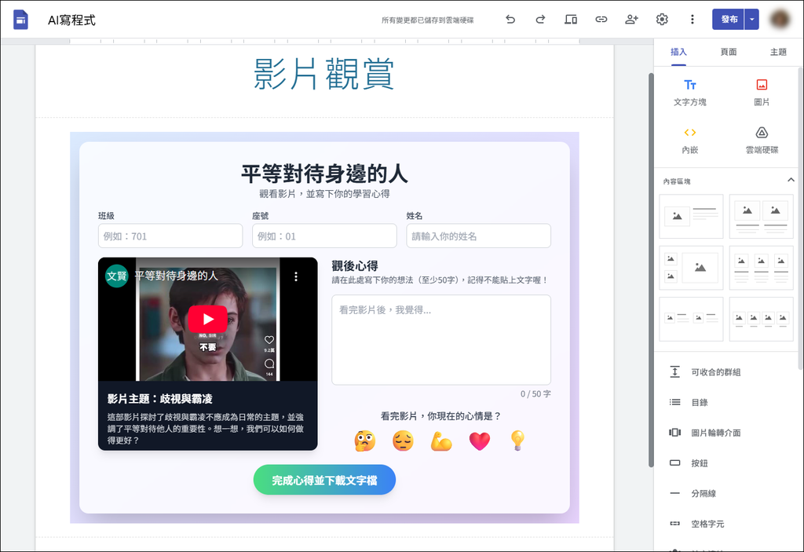Click the redo arrow icon
Viewport: 804px width, 552px height.
(540, 20)
